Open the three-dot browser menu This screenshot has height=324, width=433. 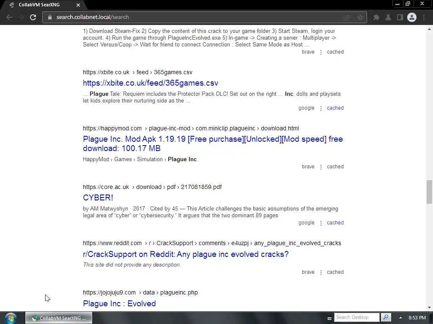[x=424, y=17]
